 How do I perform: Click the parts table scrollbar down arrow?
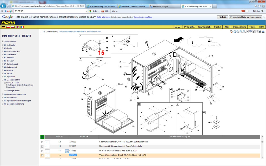(x=262, y=157)
